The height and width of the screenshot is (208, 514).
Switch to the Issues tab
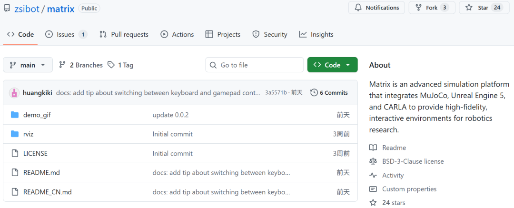point(66,34)
